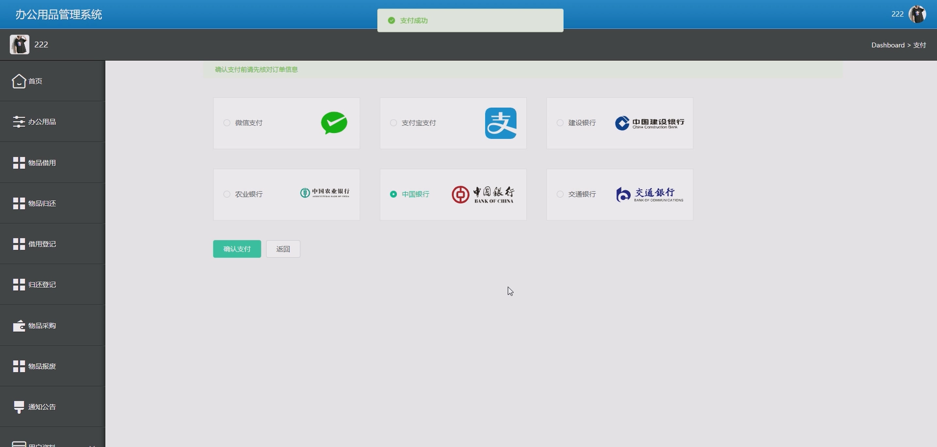The height and width of the screenshot is (447, 937).
Task: Click the 中国银行 label text
Action: coord(415,194)
